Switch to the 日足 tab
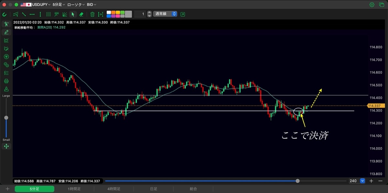 pos(154,189)
